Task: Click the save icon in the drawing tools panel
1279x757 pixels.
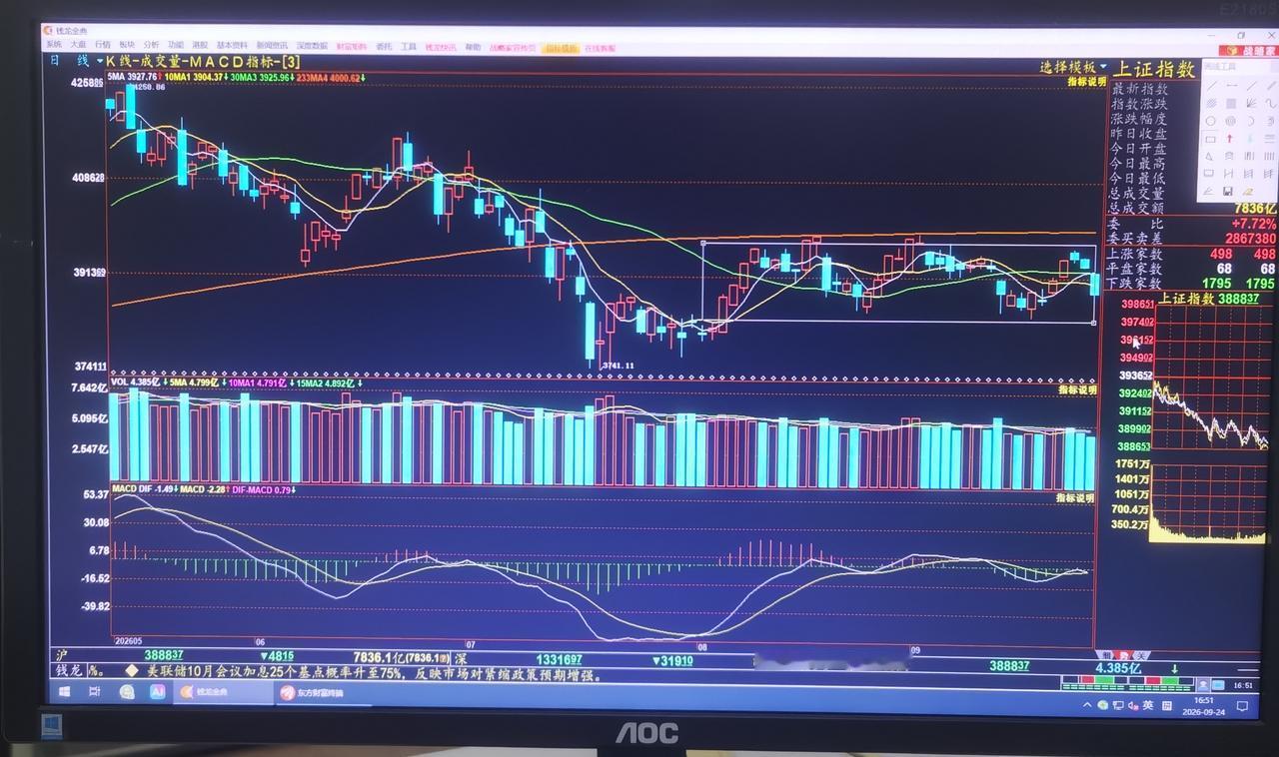Action: [1228, 191]
